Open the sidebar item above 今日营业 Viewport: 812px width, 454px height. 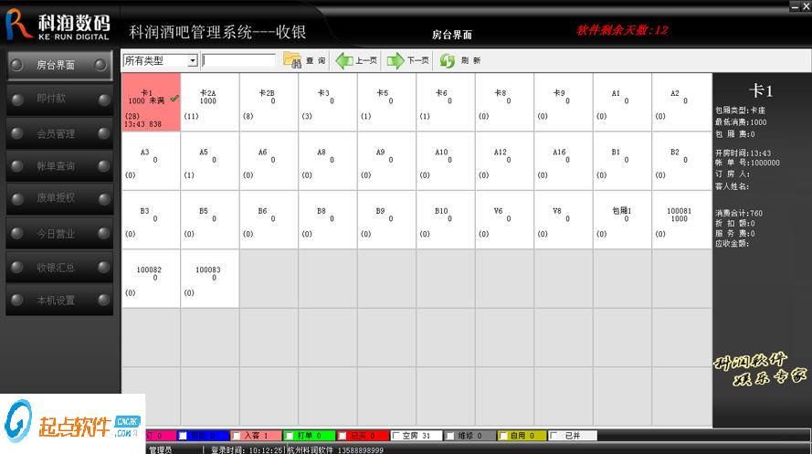[x=59, y=199]
